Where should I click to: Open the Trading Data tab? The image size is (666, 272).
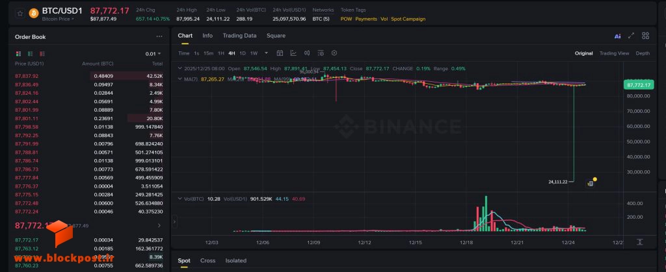coord(239,36)
